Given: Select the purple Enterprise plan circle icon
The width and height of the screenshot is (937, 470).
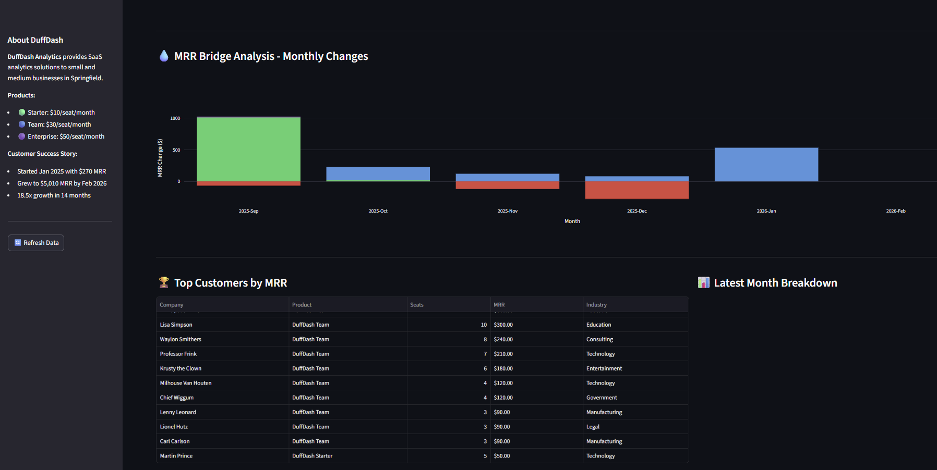Looking at the screenshot, I should click(21, 136).
